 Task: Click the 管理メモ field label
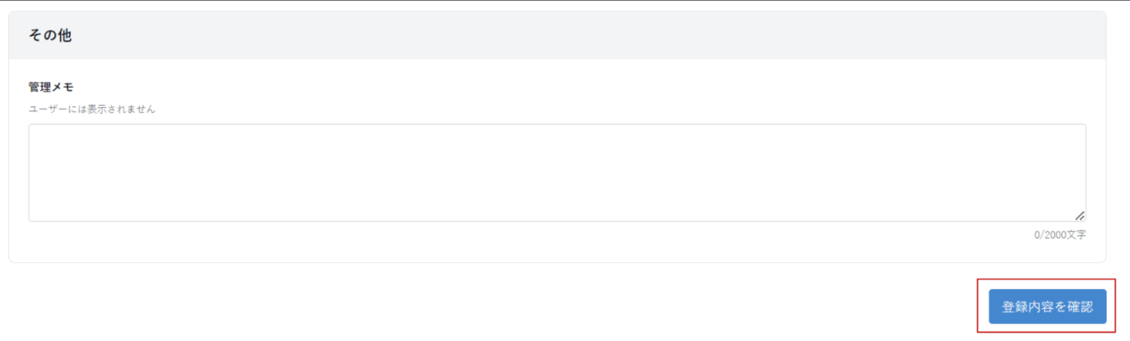click(51, 87)
